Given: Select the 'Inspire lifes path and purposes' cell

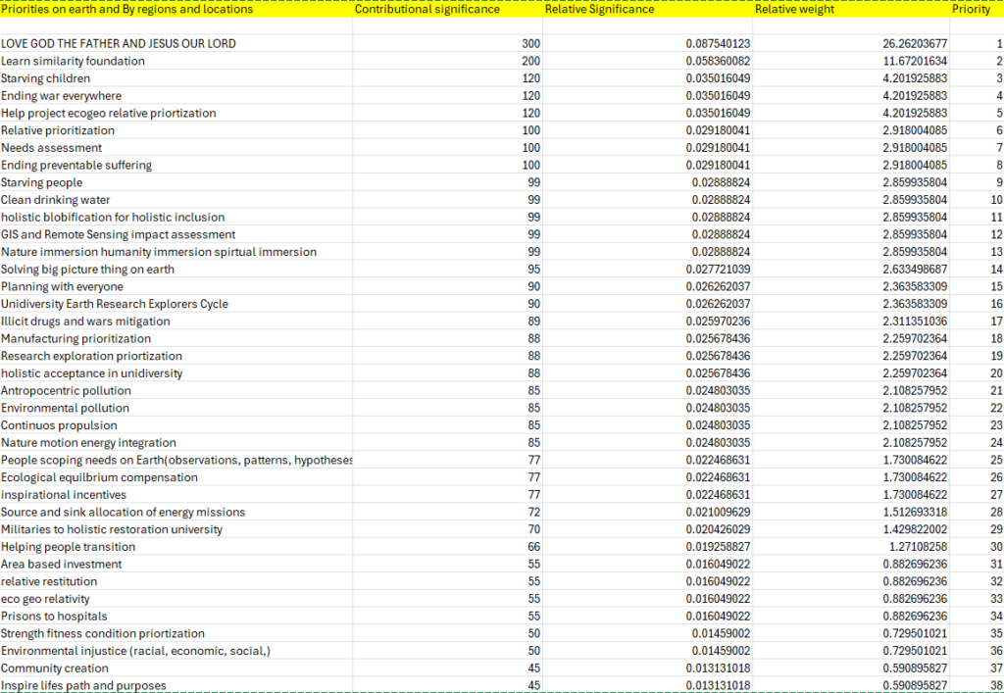Looking at the screenshot, I should pos(83,685).
